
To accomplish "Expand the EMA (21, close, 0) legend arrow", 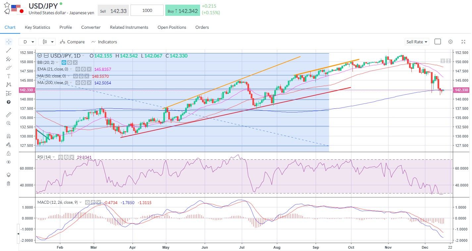I will [71, 69].
